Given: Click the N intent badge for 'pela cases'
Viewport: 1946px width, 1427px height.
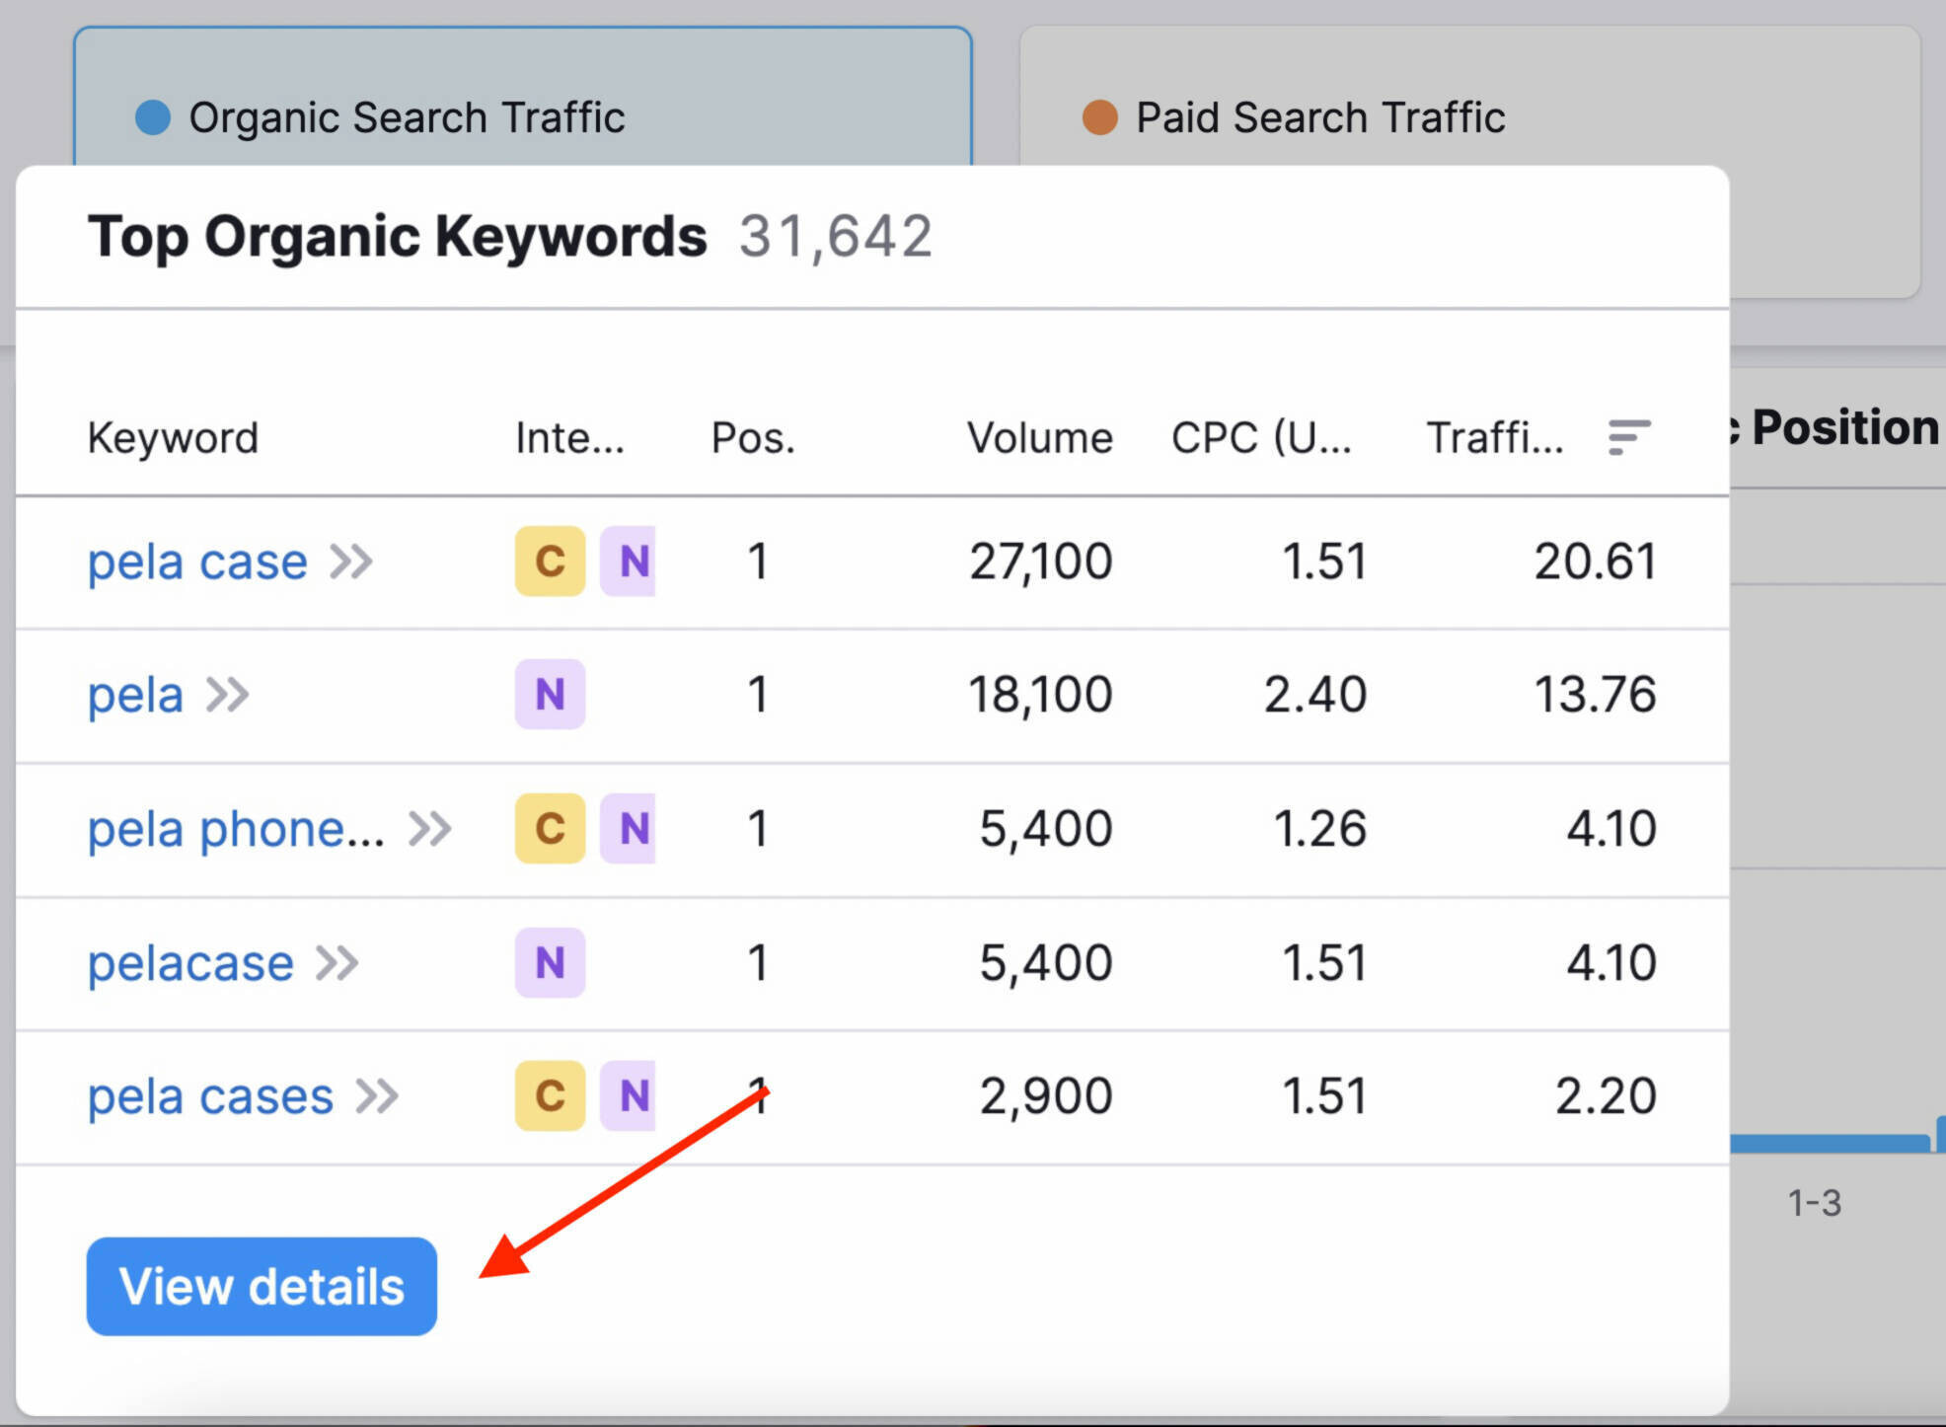Looking at the screenshot, I should point(629,1095).
